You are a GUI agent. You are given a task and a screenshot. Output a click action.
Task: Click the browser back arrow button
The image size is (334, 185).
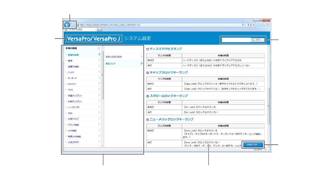pyautogui.click(x=67, y=25)
